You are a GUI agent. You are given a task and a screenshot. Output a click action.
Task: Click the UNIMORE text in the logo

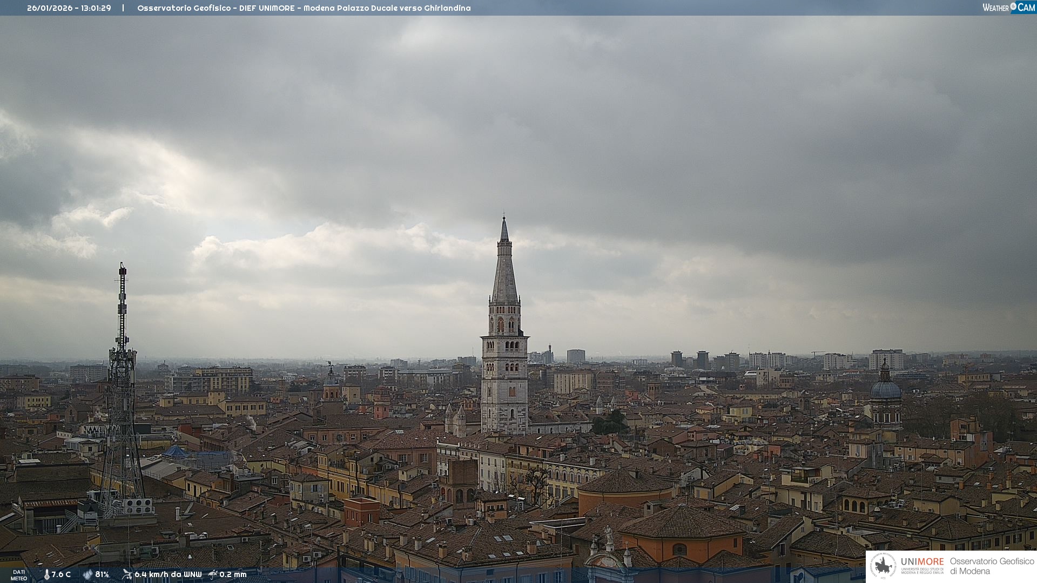(x=922, y=561)
